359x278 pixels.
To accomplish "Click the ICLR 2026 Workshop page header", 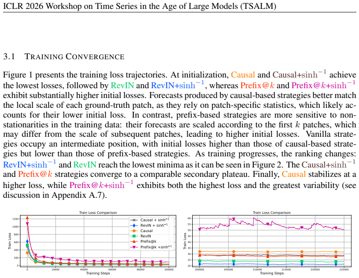I will 140,6.
